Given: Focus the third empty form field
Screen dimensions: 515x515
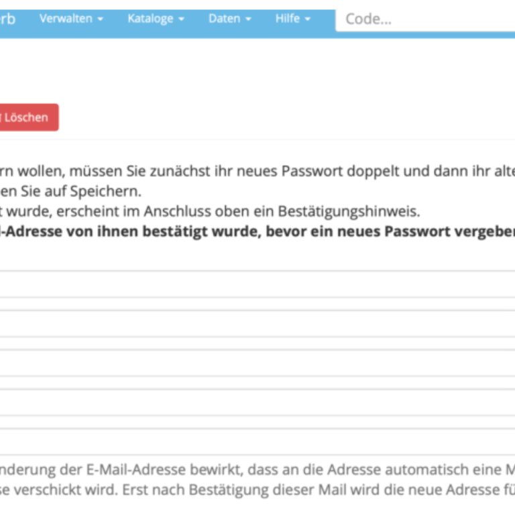Looking at the screenshot, I should tap(257, 363).
